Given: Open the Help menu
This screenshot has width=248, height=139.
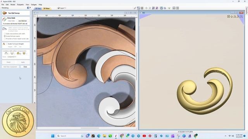Looking at the screenshot, I should coord(40,5).
